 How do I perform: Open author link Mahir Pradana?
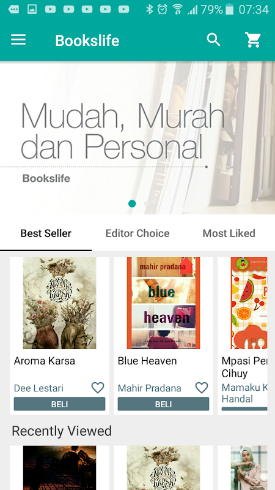pyautogui.click(x=149, y=388)
